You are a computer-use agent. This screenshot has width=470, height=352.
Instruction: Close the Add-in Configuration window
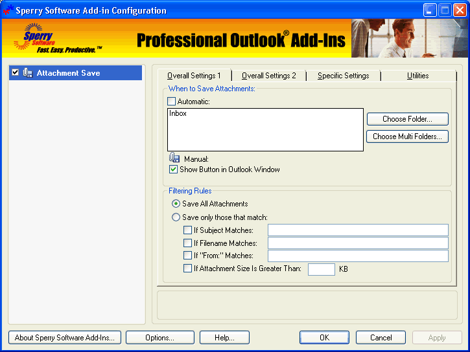tap(460, 10)
